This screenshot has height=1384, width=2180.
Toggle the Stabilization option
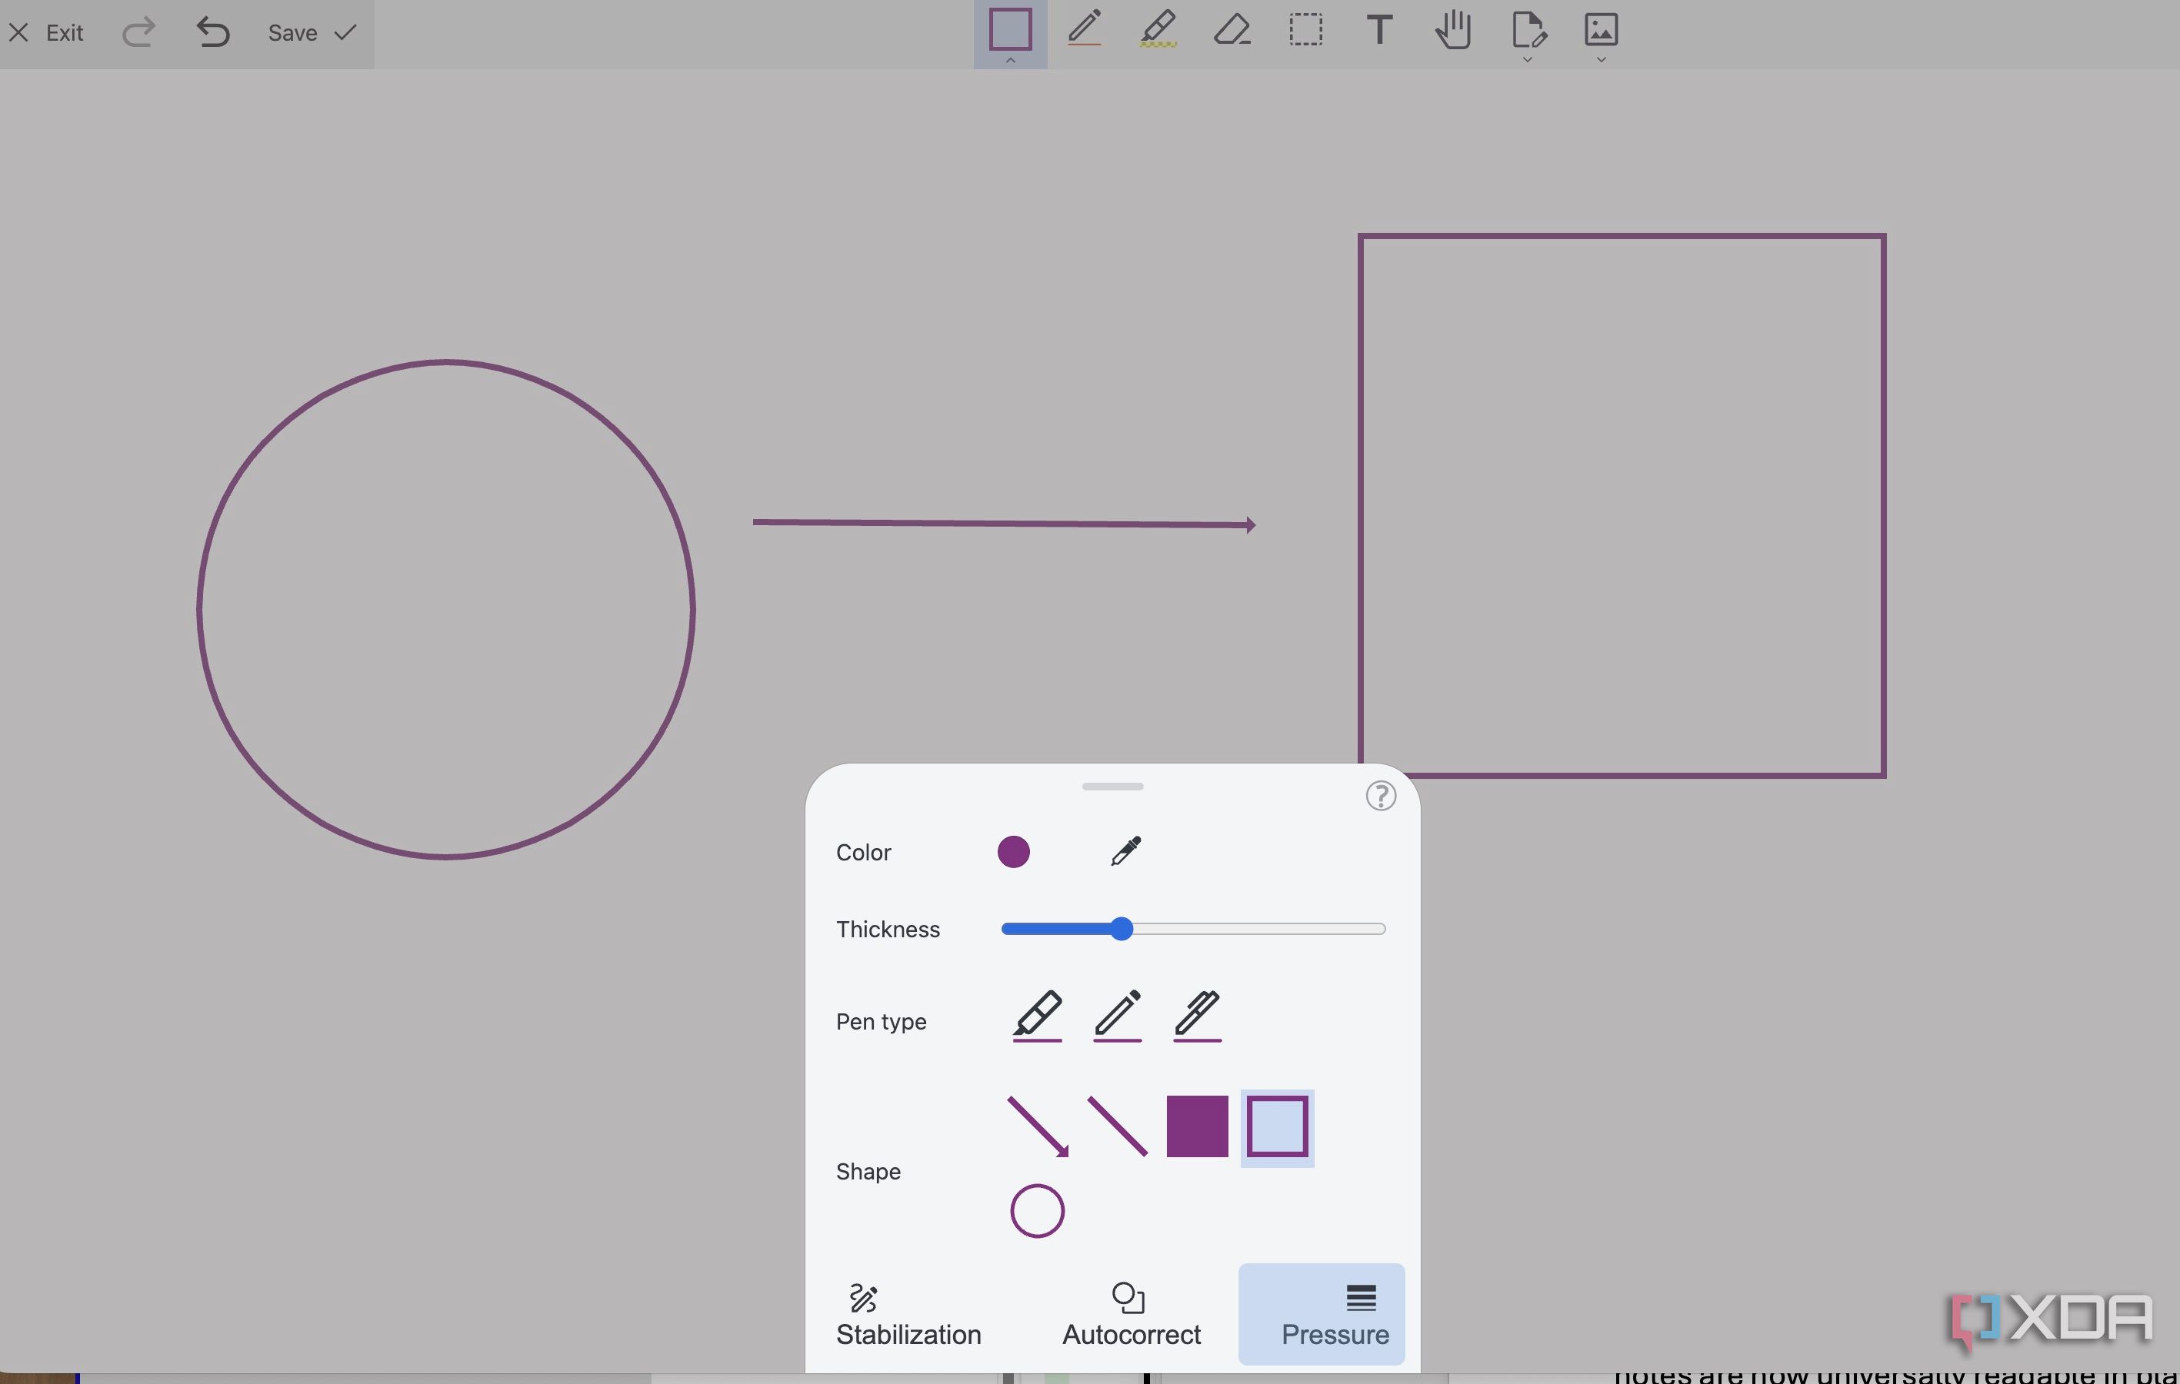908,1316
